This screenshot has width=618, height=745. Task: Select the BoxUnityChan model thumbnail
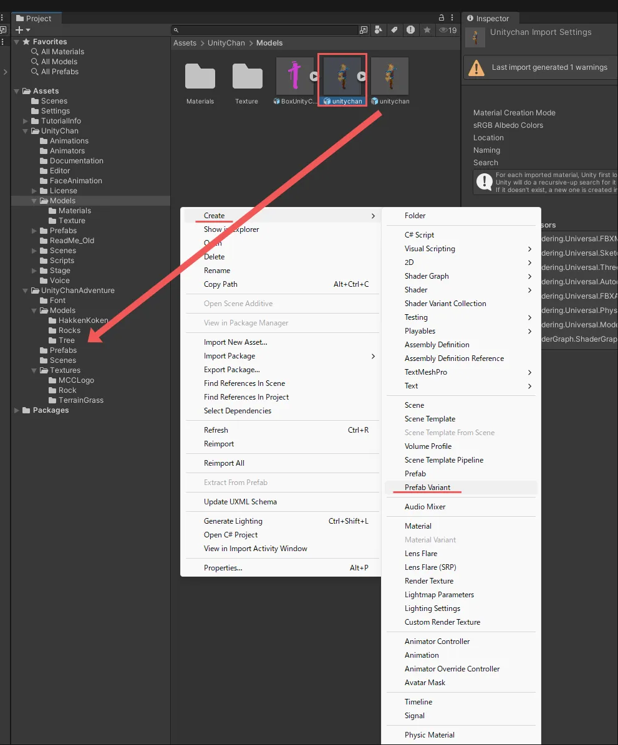click(295, 77)
